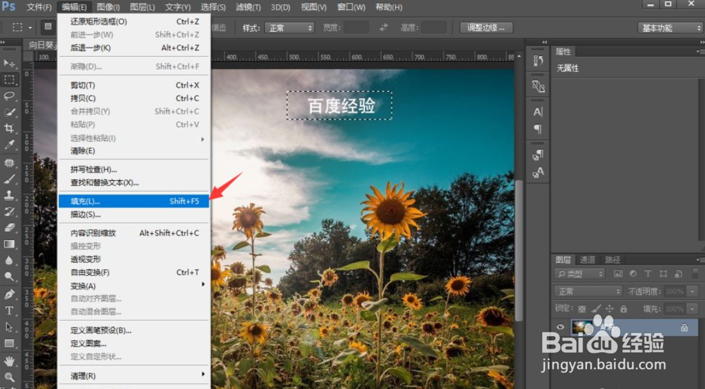Click the 宽度 input field
Image resolution: width=705 pixels, height=389 pixels.
[x=357, y=28]
